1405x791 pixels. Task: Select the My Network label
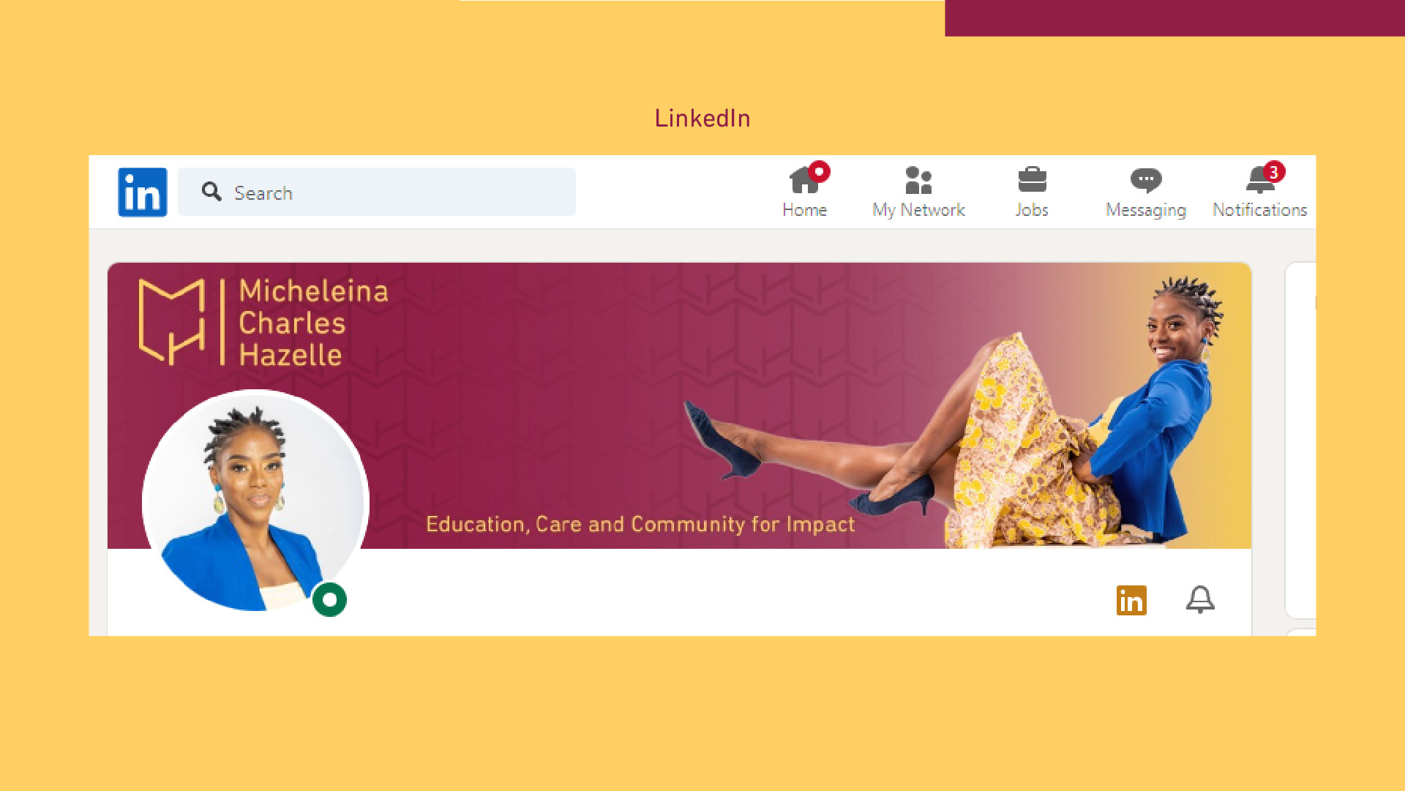click(918, 210)
